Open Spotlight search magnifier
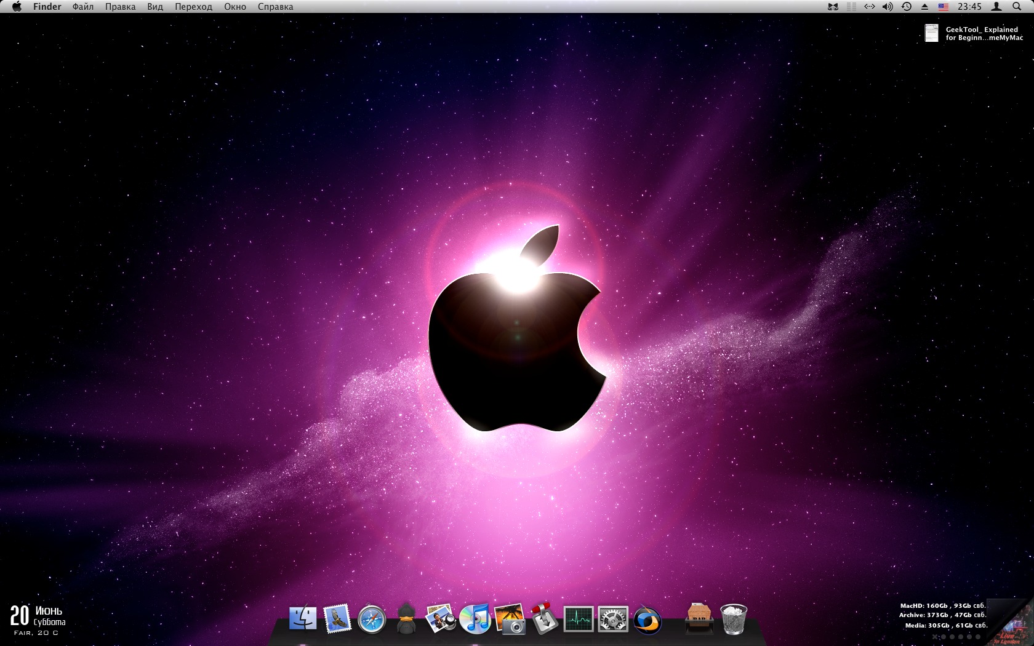Image resolution: width=1034 pixels, height=646 pixels. click(x=1017, y=7)
